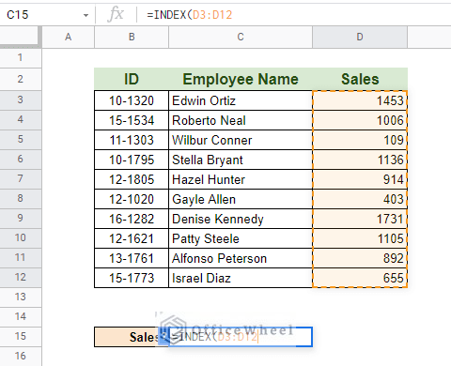
Task: Select row 15 header
Action: pos(21,336)
